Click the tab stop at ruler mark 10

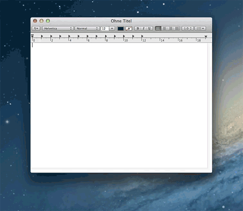(x=124, y=36)
